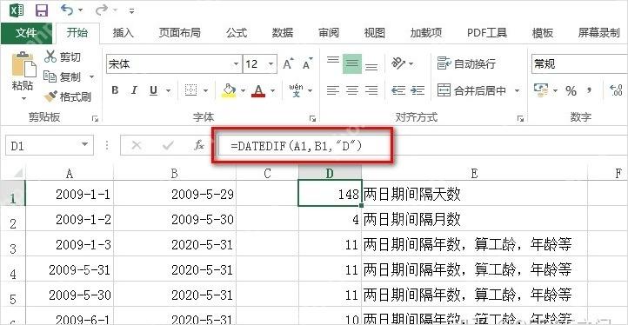Switch to the 模板 tab
Image resolution: width=628 pixels, height=325 pixels.
click(x=543, y=33)
